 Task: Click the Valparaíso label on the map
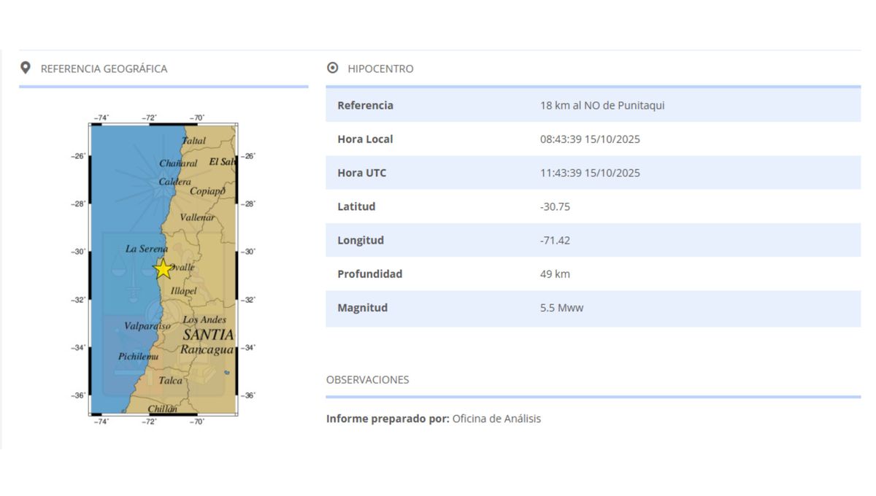point(147,326)
